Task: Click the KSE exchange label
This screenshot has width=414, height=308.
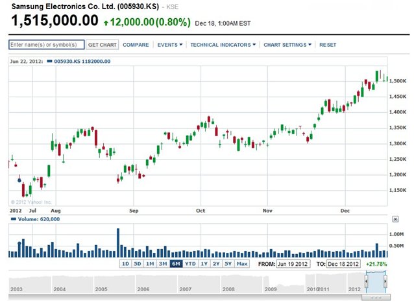Action: (x=172, y=7)
